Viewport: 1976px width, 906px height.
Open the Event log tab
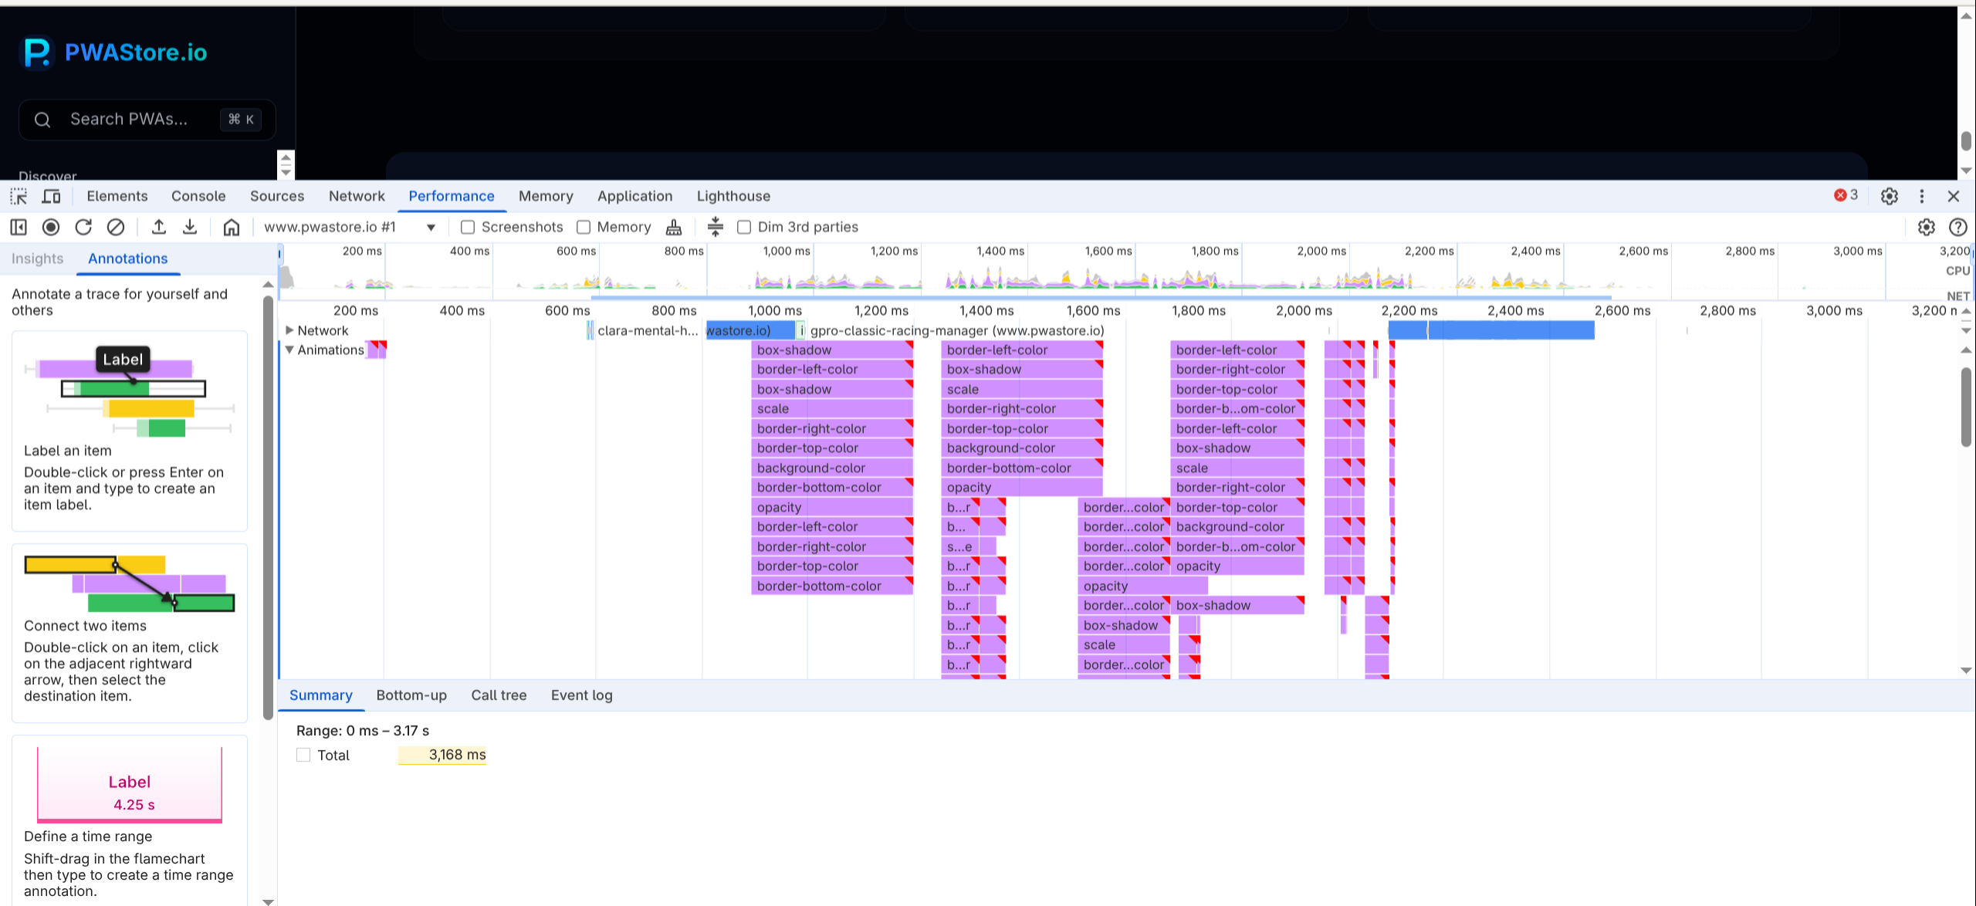tap(582, 695)
